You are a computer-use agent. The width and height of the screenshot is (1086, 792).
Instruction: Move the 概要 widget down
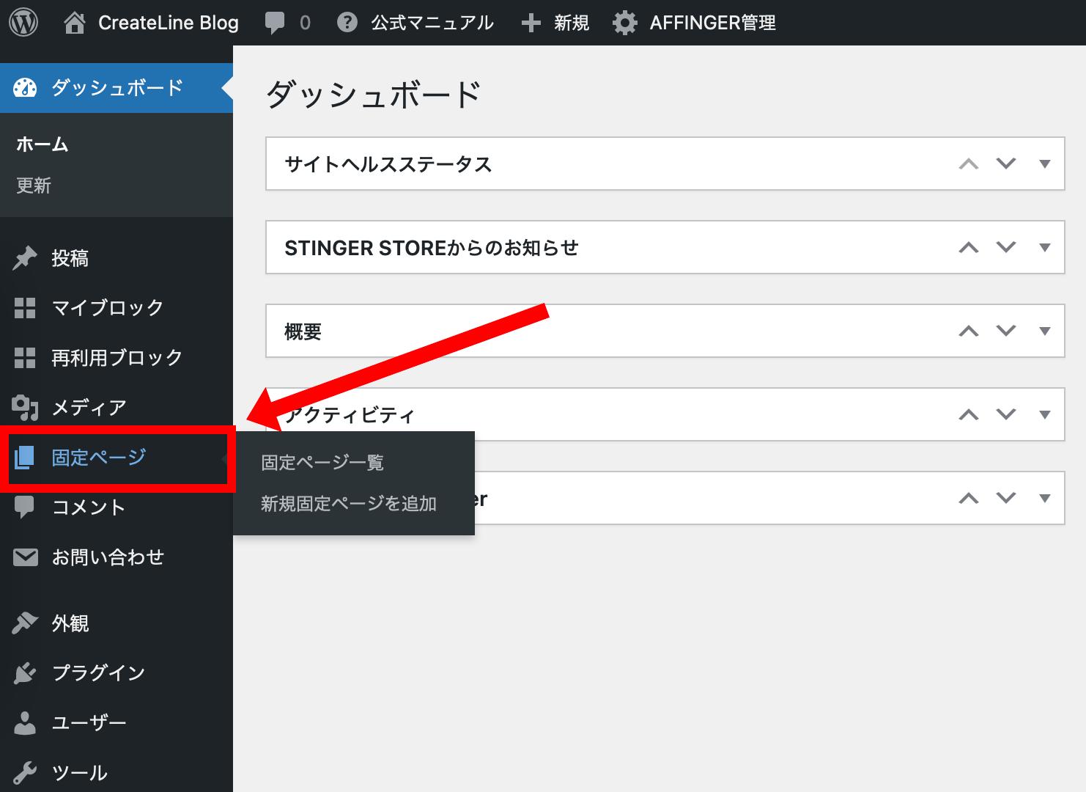1005,331
